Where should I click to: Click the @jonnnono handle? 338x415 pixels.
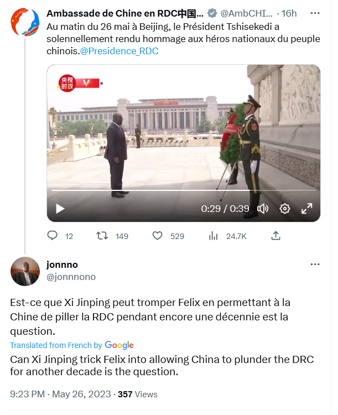pyautogui.click(x=71, y=277)
